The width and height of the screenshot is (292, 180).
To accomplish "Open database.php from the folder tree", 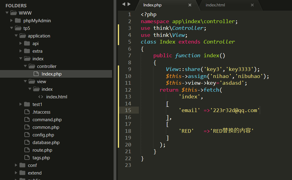I will (x=46, y=143).
